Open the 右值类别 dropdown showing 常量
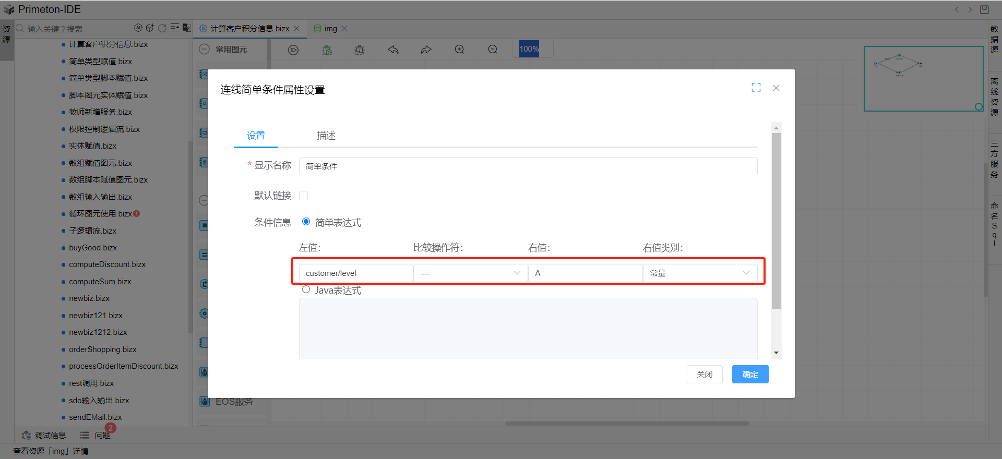 click(x=699, y=273)
